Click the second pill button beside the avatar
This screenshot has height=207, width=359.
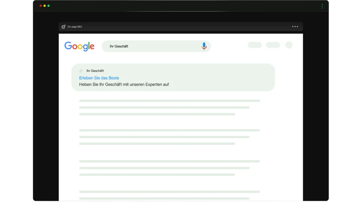[x=273, y=45]
